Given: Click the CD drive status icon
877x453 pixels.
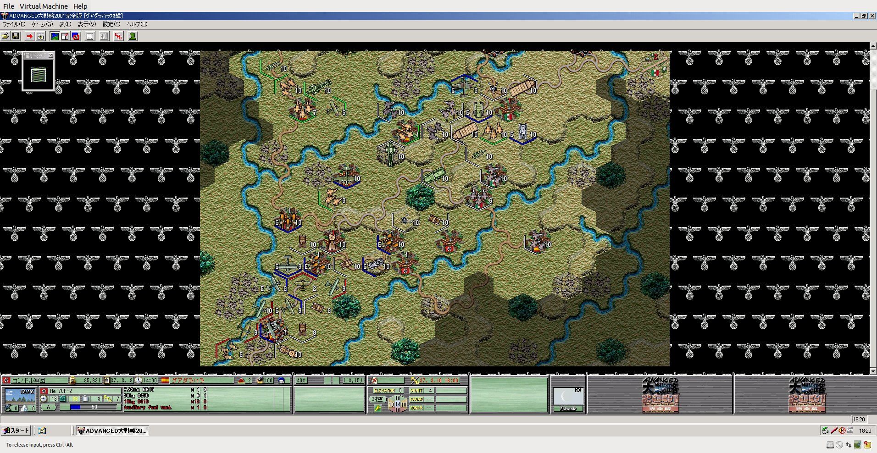Looking at the screenshot, I should (x=839, y=445).
